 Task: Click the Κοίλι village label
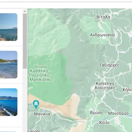(104, 123)
